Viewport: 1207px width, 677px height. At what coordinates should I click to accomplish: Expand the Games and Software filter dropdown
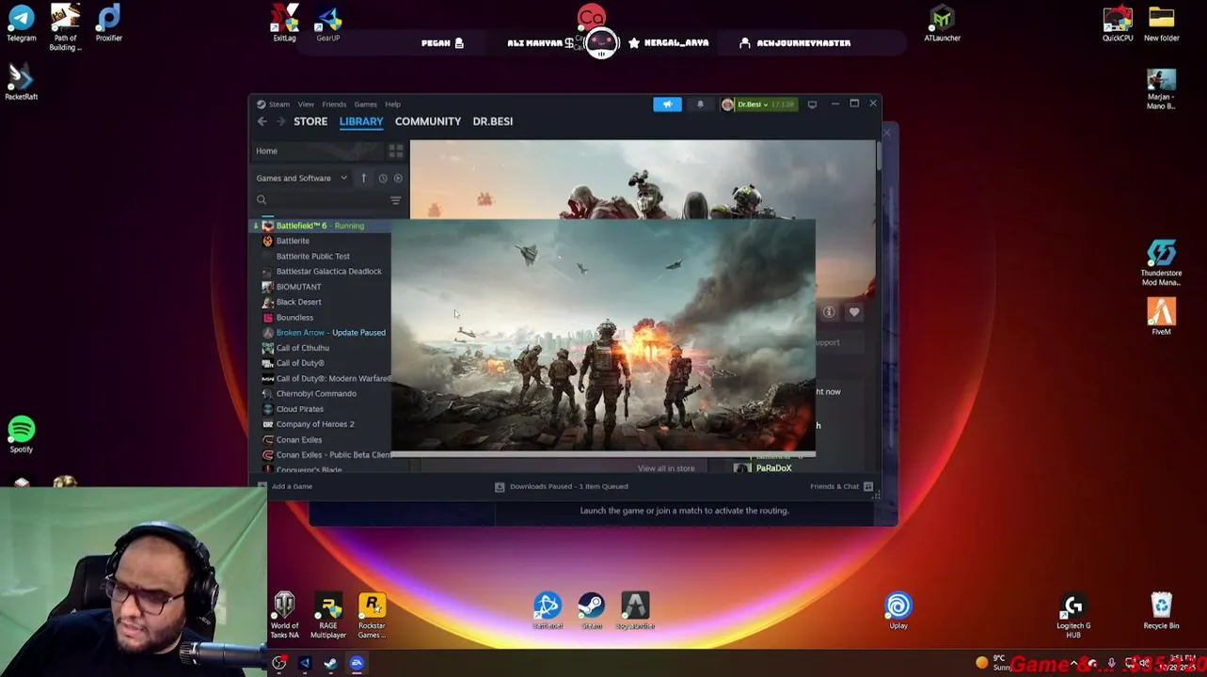click(x=301, y=178)
